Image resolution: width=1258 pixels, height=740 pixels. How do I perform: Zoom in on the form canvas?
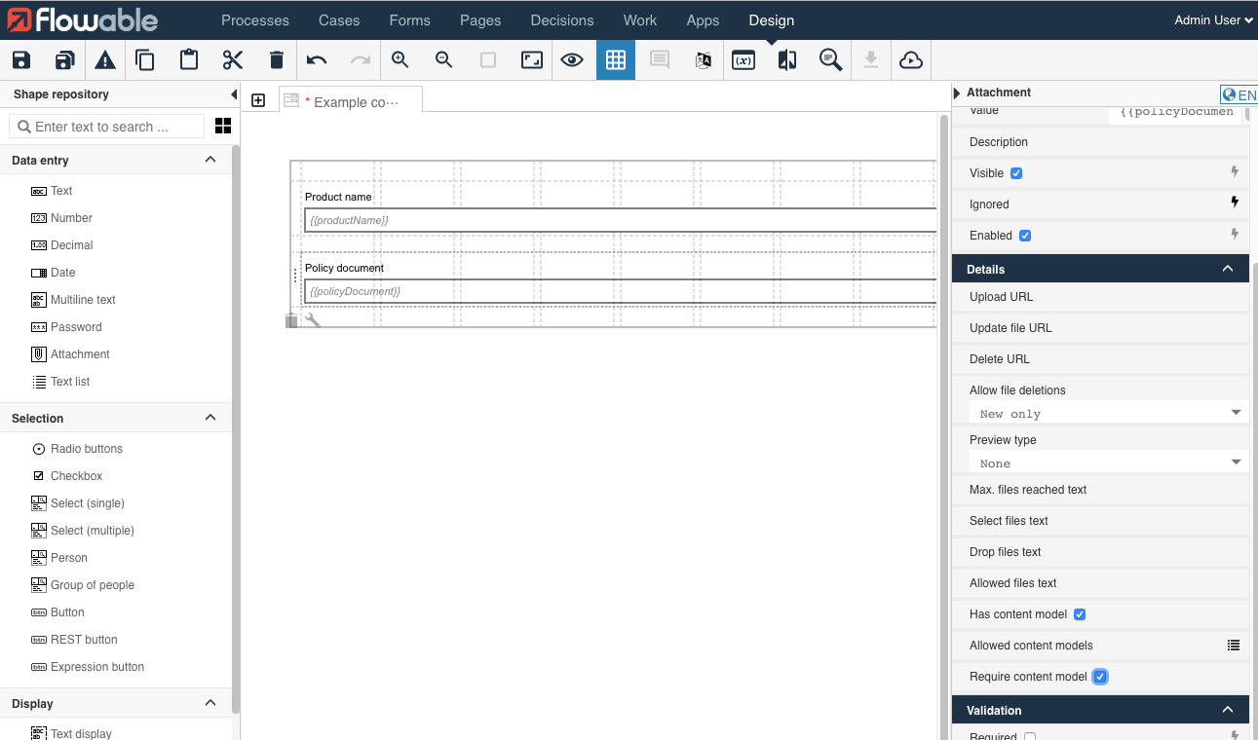click(x=400, y=59)
